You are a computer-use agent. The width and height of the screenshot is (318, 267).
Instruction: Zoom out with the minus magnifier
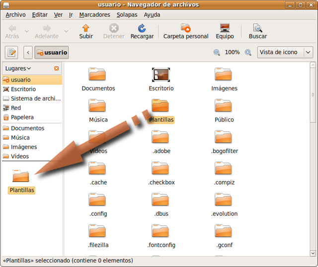(217, 52)
